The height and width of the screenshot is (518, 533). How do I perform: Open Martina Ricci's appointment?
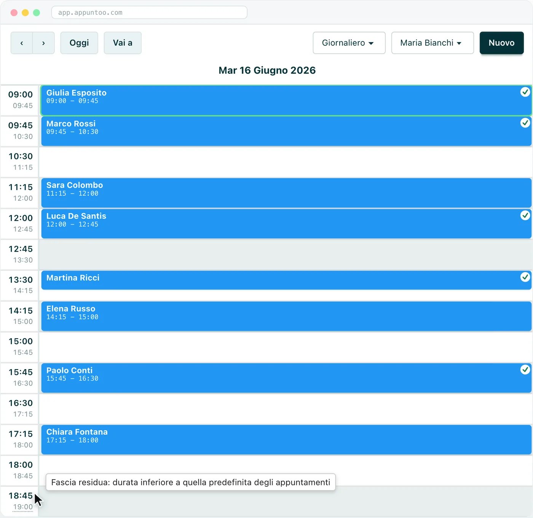tap(286, 280)
